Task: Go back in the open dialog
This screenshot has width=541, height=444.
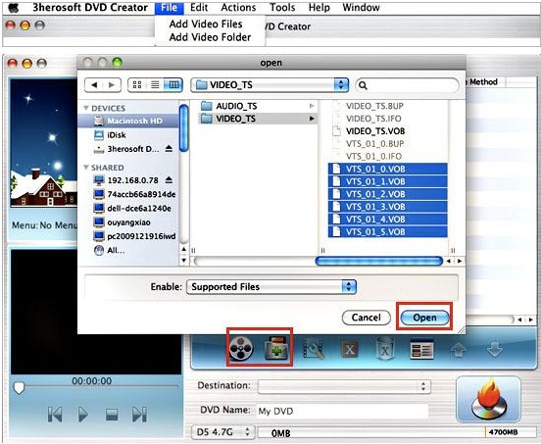Action: point(94,85)
